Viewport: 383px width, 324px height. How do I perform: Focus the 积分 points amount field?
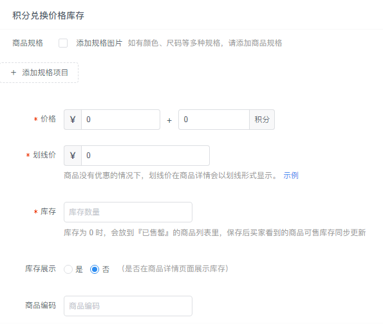214,120
